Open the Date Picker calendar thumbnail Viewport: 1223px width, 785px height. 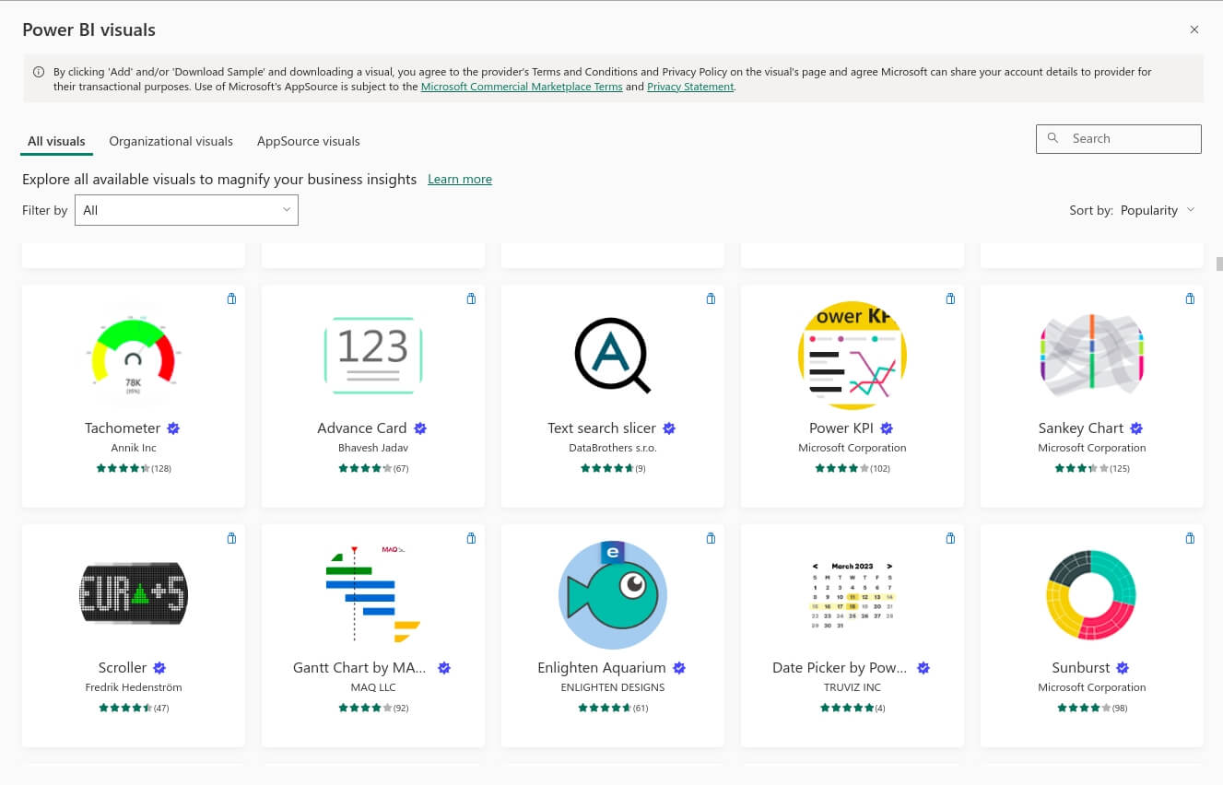[x=853, y=595]
